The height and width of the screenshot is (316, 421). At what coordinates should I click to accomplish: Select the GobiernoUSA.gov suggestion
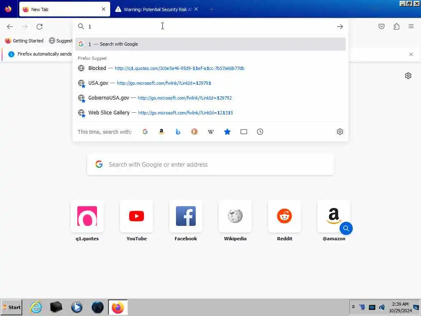coord(210,98)
